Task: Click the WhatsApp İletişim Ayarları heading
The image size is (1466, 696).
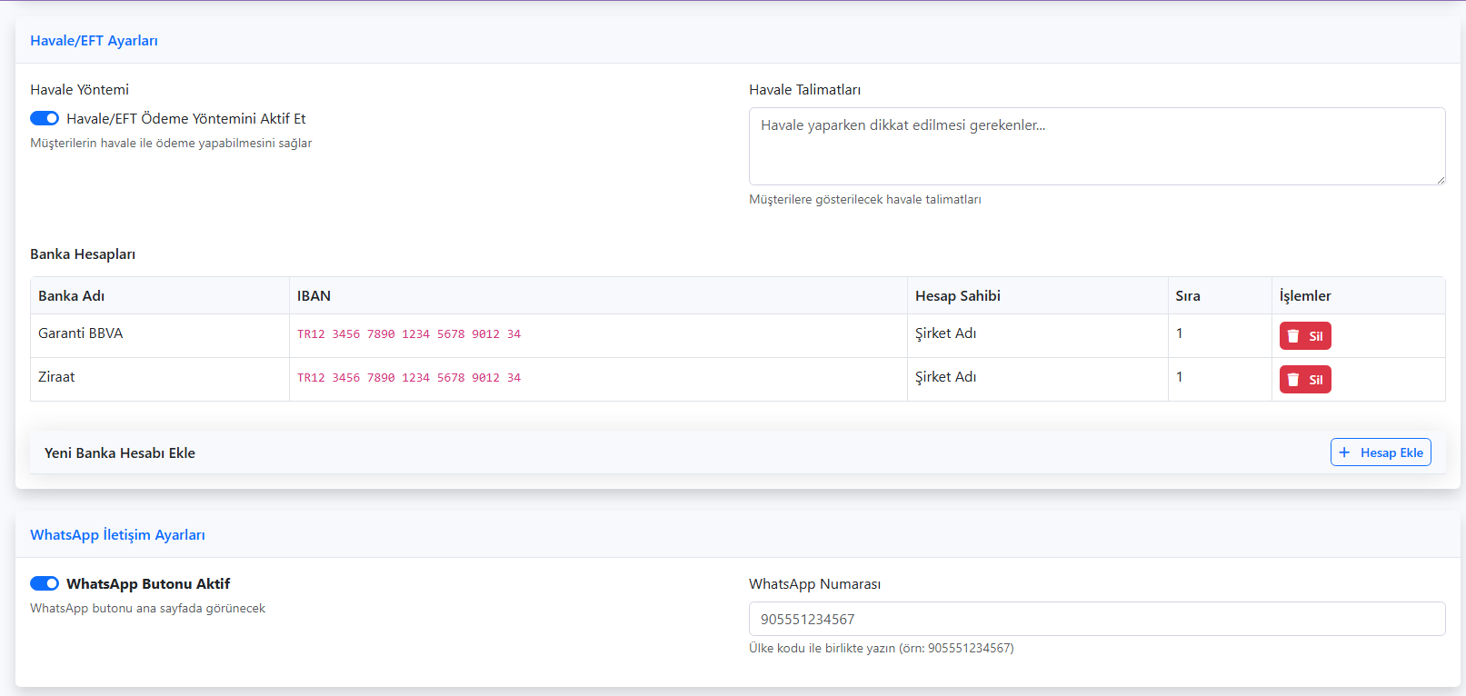Action: 117,535
